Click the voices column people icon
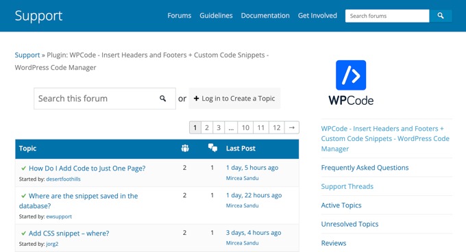This screenshot has width=466, height=252. click(185, 148)
